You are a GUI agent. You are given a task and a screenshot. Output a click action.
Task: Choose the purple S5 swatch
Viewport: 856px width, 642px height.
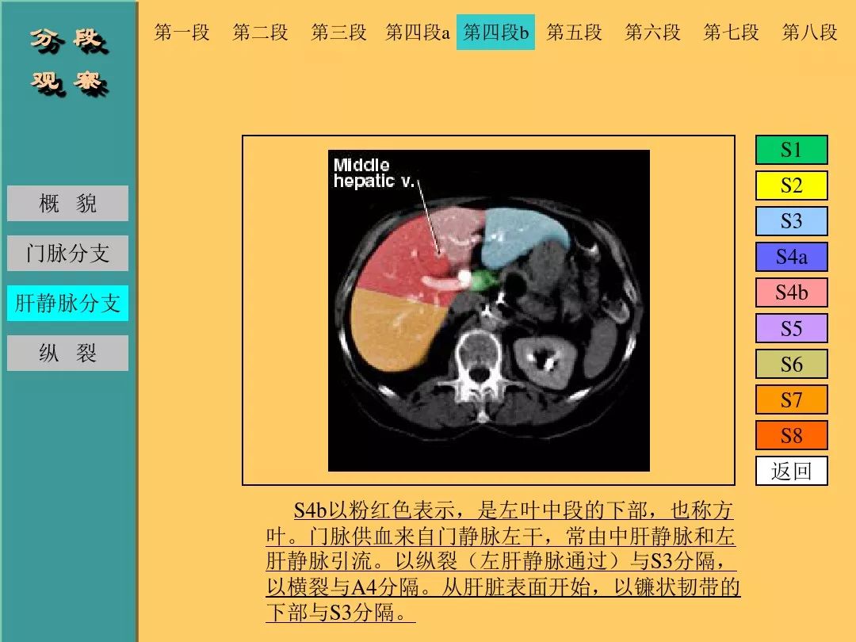[x=791, y=328]
